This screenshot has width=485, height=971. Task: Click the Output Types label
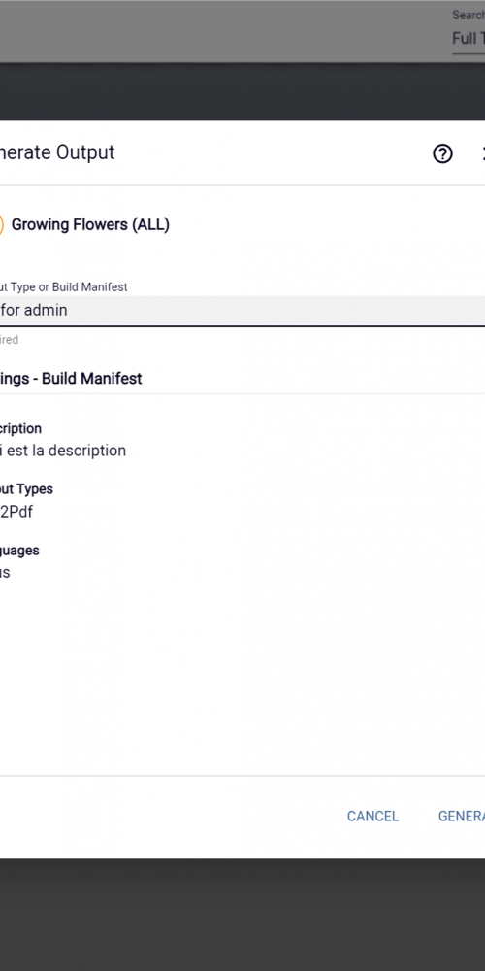pos(26,489)
